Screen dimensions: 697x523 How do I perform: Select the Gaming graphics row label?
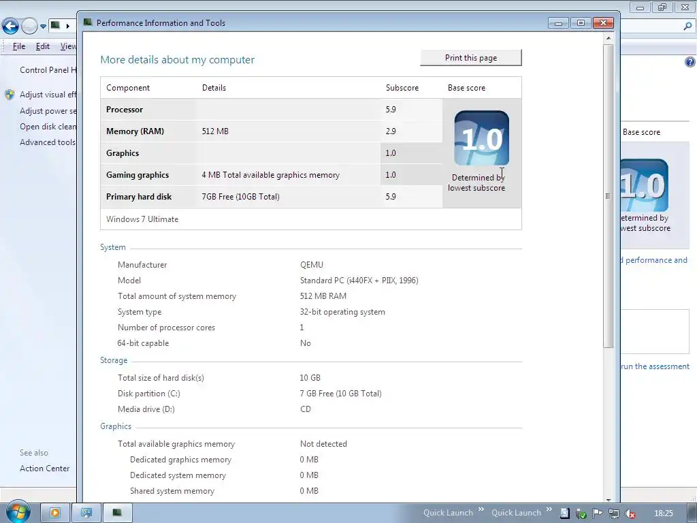[x=137, y=175]
